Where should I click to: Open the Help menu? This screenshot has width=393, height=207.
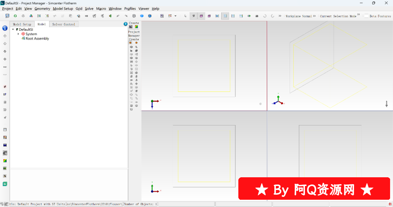pos(155,8)
